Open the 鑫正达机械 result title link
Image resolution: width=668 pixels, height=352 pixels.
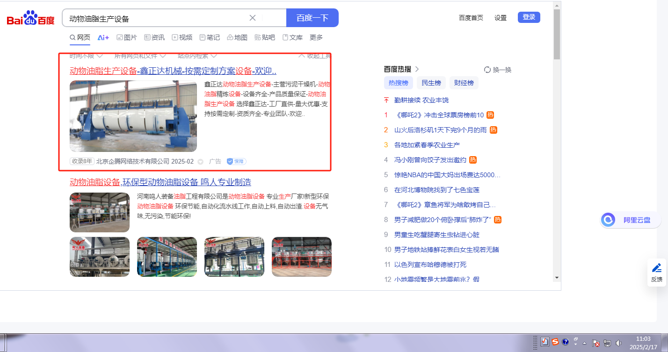point(173,71)
